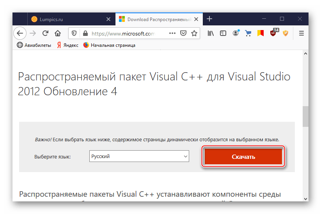The width and height of the screenshot is (321, 217).
Task: Go back using the browser back arrow
Action: (20, 33)
